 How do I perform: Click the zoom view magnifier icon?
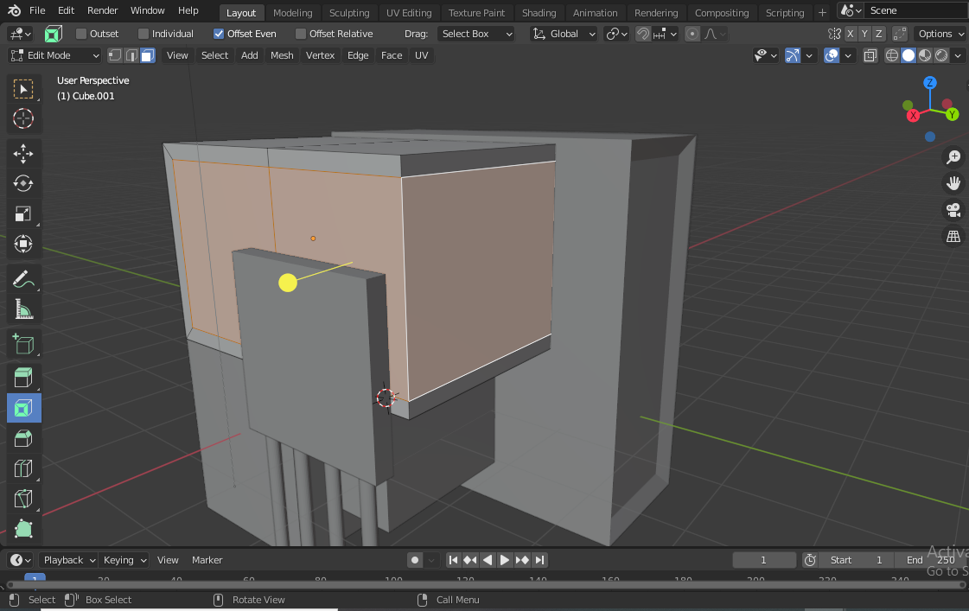pyautogui.click(x=953, y=157)
